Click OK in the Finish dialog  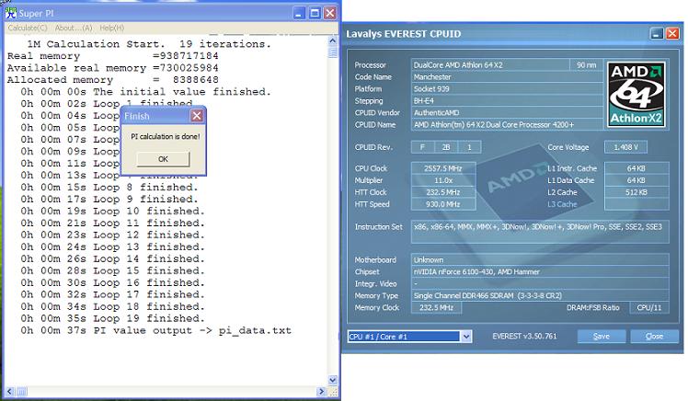[x=163, y=159]
